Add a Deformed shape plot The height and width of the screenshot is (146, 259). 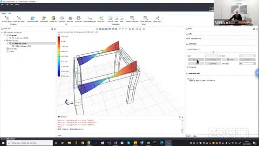point(33,19)
